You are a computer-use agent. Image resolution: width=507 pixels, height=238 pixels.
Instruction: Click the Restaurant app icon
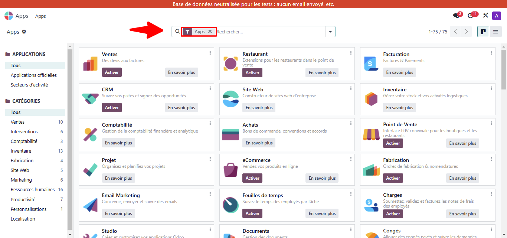click(x=230, y=64)
